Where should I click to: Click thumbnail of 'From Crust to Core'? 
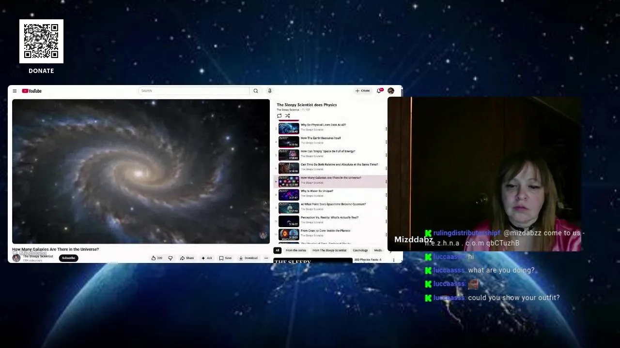tap(289, 234)
